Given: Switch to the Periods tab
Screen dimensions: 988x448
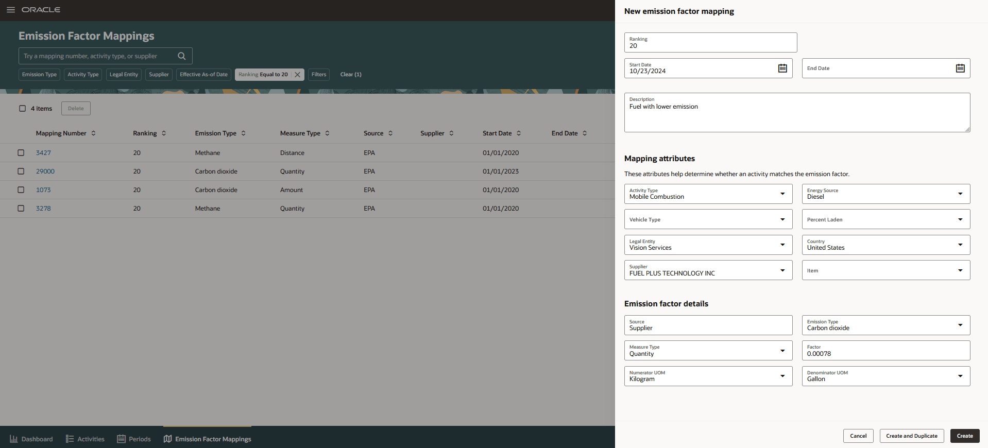Looking at the screenshot, I should 134,439.
